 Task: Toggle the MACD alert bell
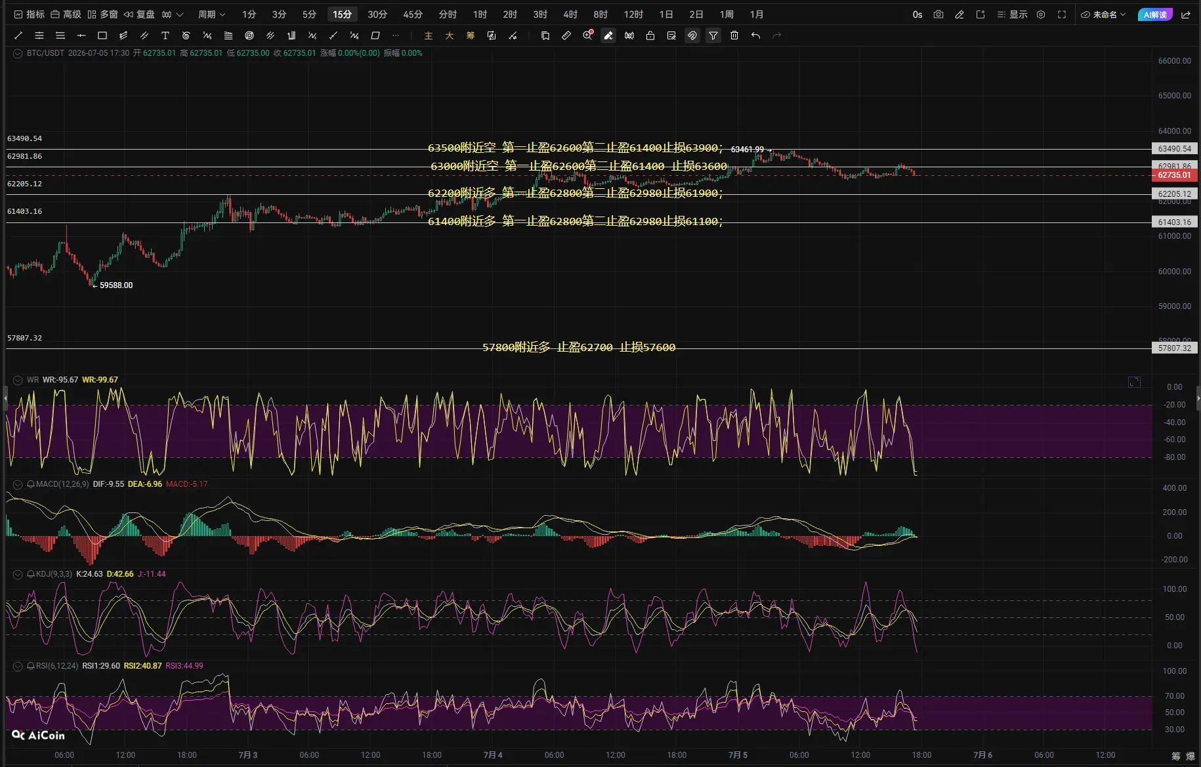point(31,484)
